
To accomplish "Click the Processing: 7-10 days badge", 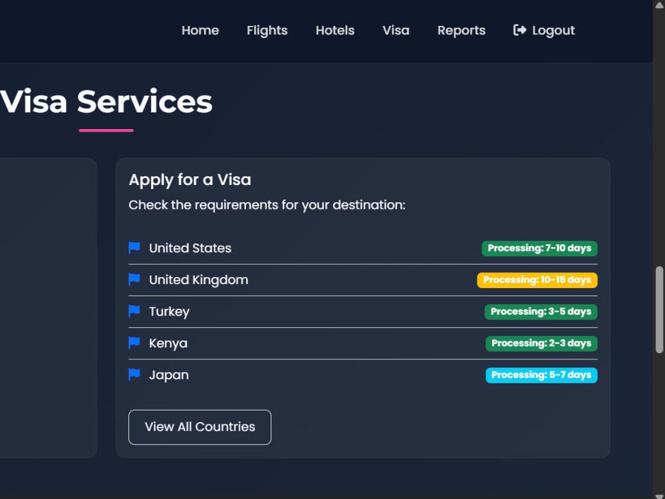I will (539, 248).
